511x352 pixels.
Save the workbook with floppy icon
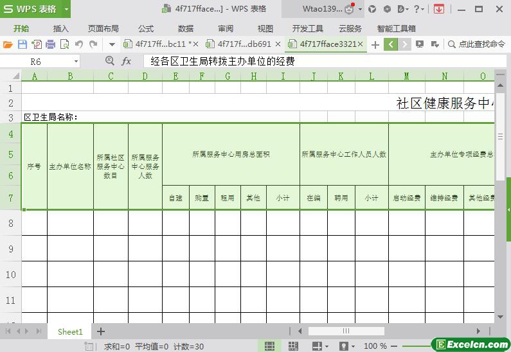point(22,44)
